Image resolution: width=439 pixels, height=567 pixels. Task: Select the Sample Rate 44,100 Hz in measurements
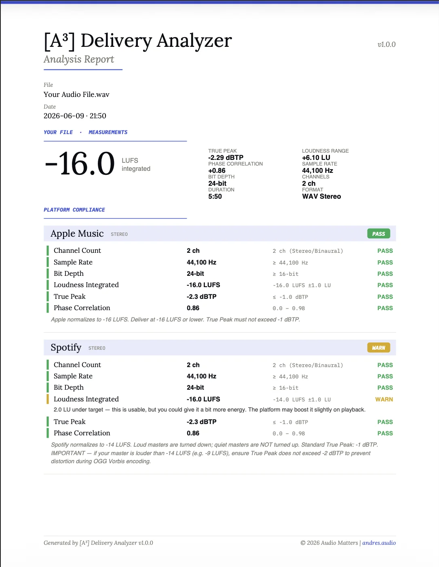click(317, 170)
